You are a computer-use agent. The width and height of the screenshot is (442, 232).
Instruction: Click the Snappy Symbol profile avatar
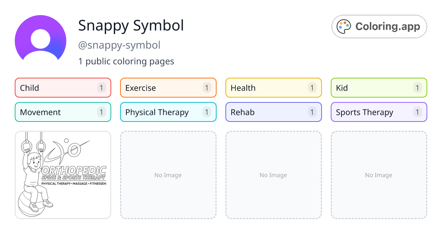pos(40,38)
